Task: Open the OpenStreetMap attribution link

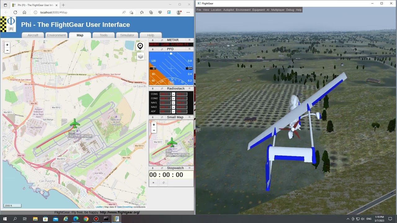Action: (x=125, y=207)
